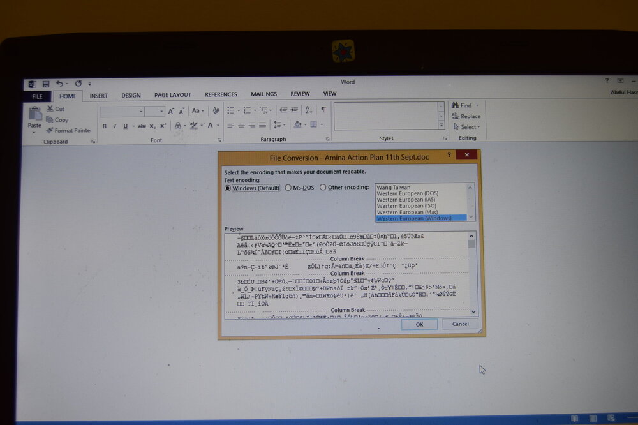
Task: Click the Sort icon in Paragraph group
Action: pos(309,110)
